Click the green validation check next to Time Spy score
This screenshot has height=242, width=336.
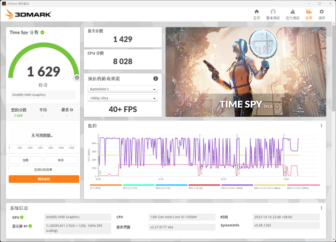point(43,33)
